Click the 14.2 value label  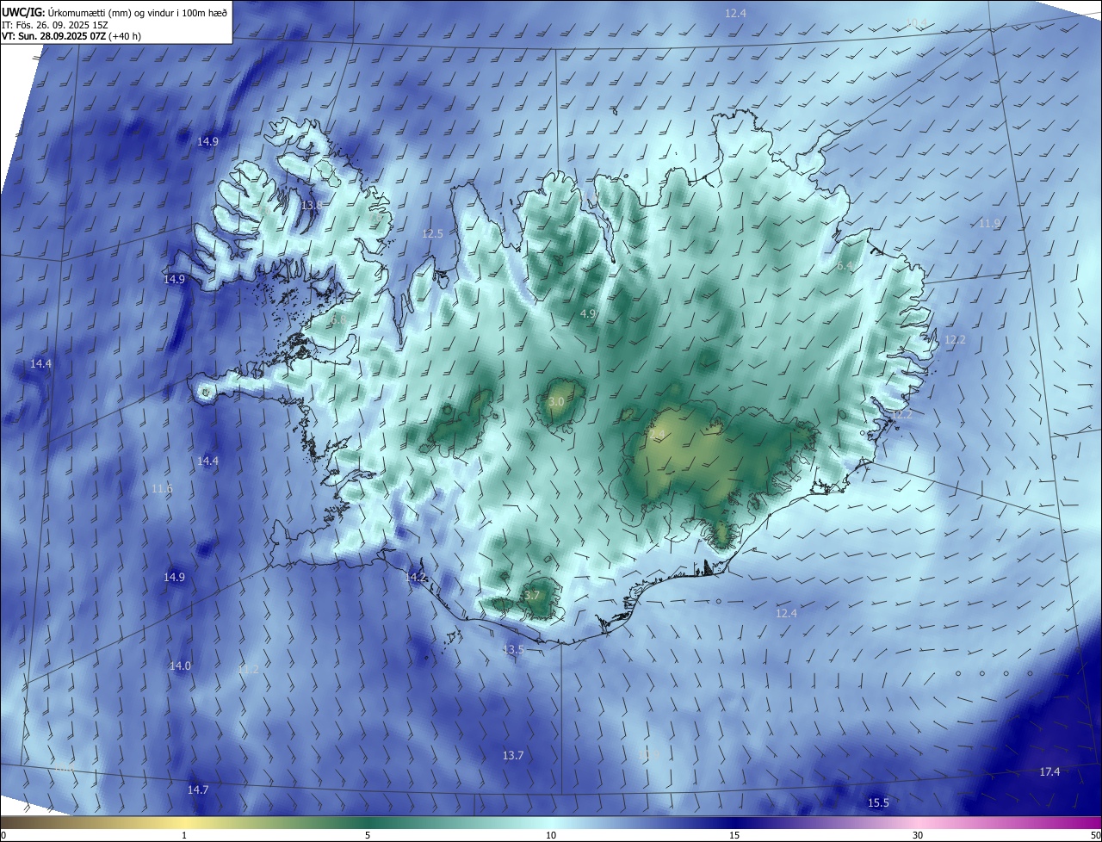[x=416, y=577]
